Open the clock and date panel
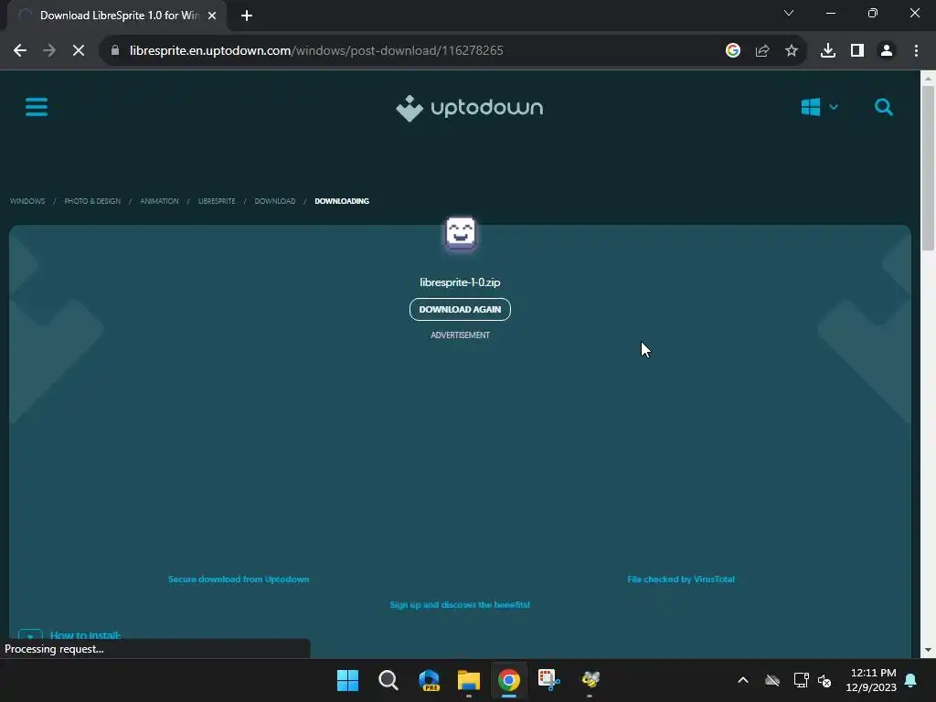936x702 pixels. (871, 680)
